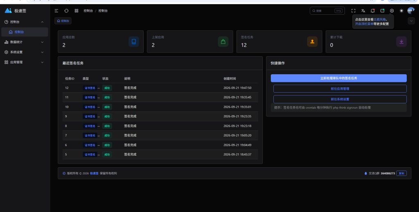Image resolution: width=419 pixels, height=212 pixels.
Task: Click the grid icon beside 应用管理
Action: (6, 62)
